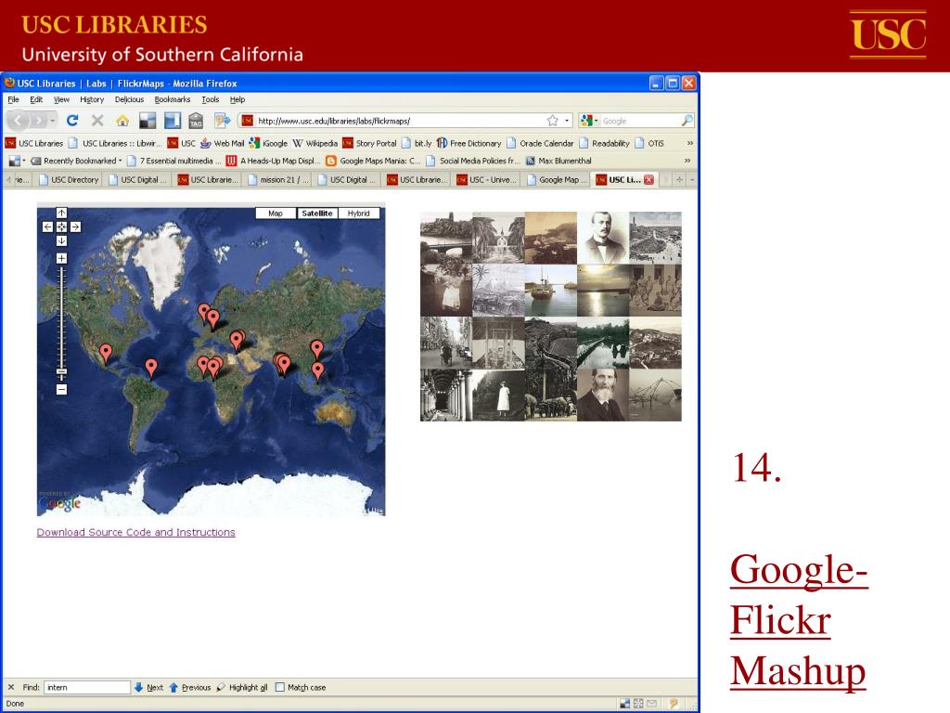Switch map to Hybrid view
This screenshot has width=950, height=713.
(x=359, y=214)
